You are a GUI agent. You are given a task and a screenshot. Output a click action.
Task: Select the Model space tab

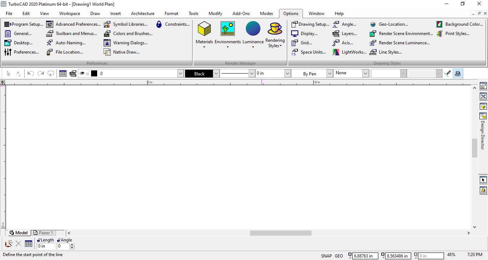point(19,233)
